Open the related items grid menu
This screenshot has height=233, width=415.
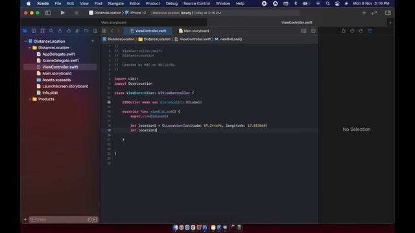click(104, 31)
